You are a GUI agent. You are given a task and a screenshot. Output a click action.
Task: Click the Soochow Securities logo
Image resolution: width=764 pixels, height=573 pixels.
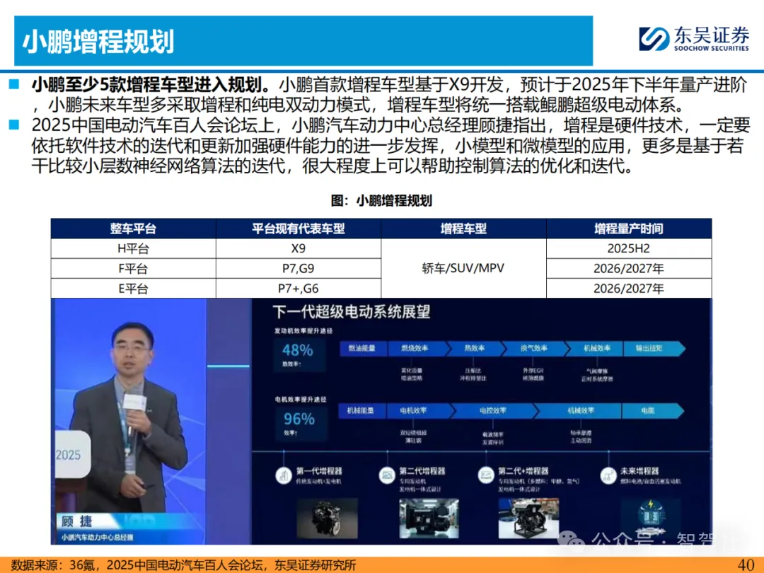coord(693,38)
